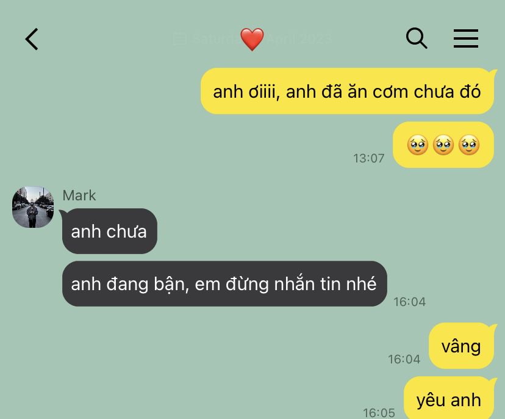Select the 'vâng' message bubble
The height and width of the screenshot is (419, 505).
click(x=461, y=346)
